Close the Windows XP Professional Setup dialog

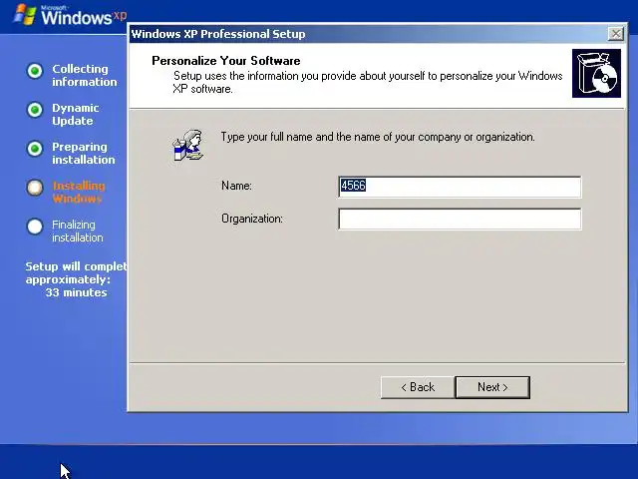coord(616,34)
